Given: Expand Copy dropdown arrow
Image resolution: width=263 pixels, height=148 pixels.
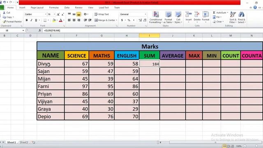Looking at the screenshot, I should tap(13, 17).
